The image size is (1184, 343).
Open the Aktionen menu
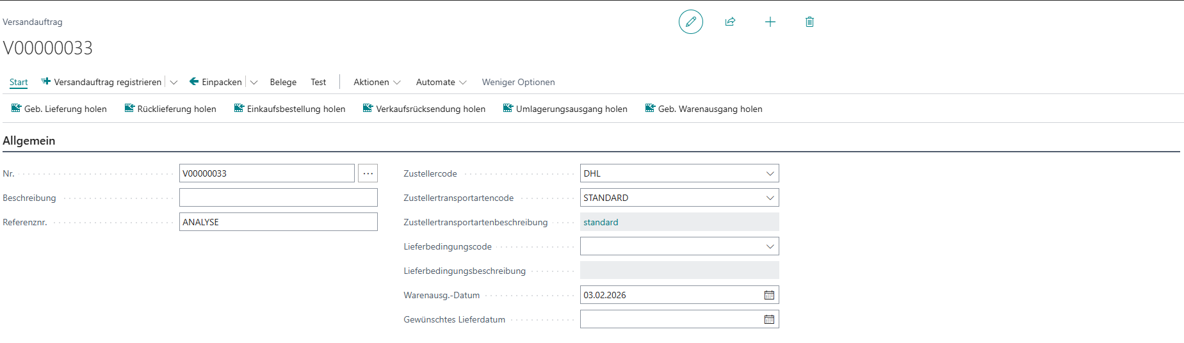[377, 82]
